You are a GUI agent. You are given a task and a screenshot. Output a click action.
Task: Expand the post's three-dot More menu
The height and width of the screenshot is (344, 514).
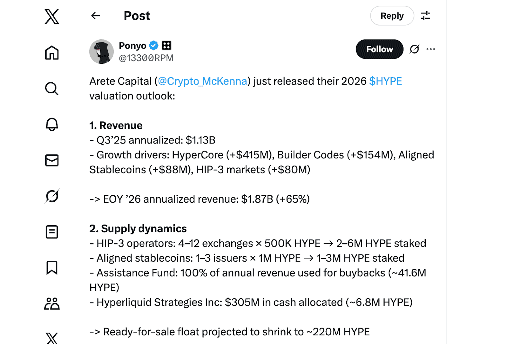(x=431, y=49)
